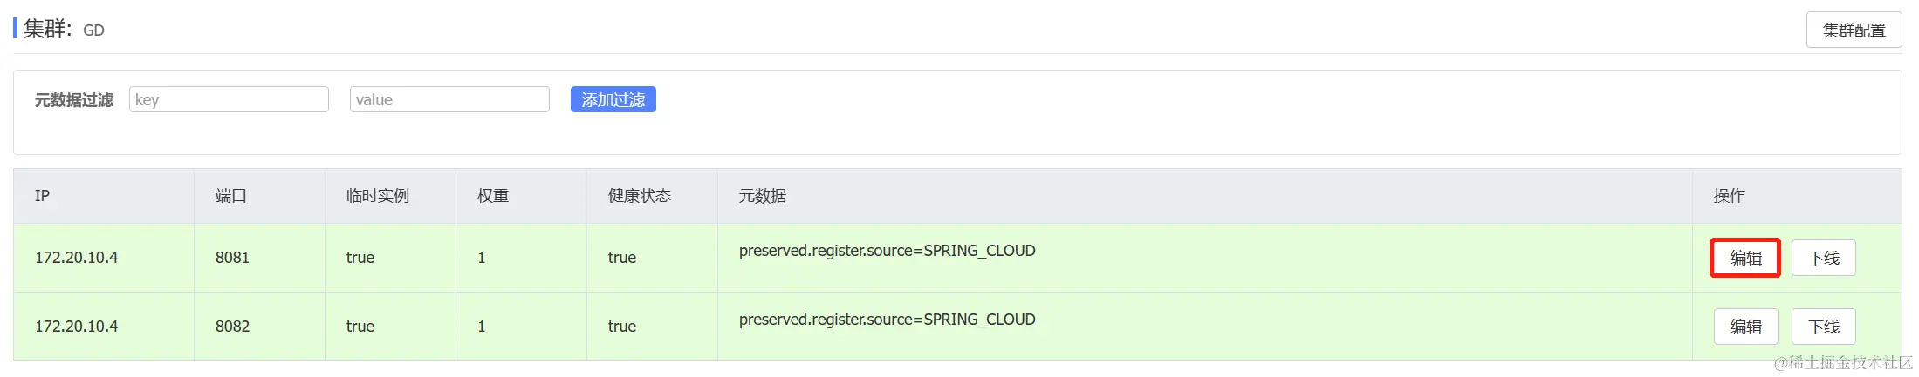Focus the metadata filter key input
This screenshot has height=377, width=1919.
[229, 100]
